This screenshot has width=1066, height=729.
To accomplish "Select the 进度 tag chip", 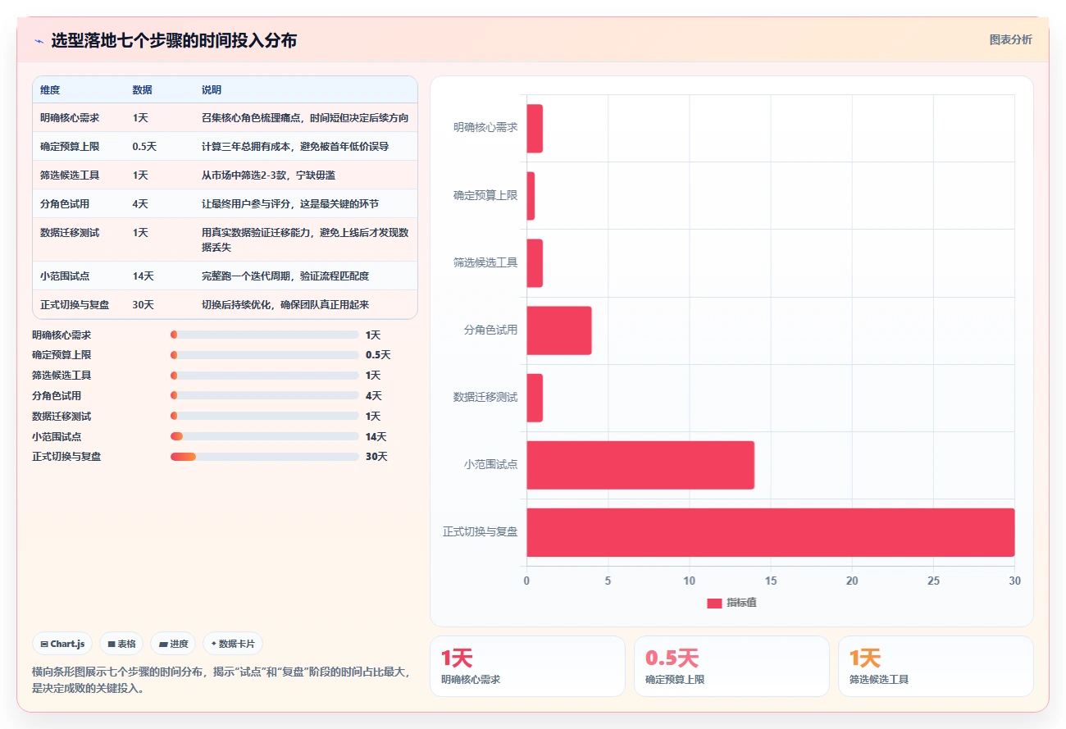I will click(x=173, y=644).
